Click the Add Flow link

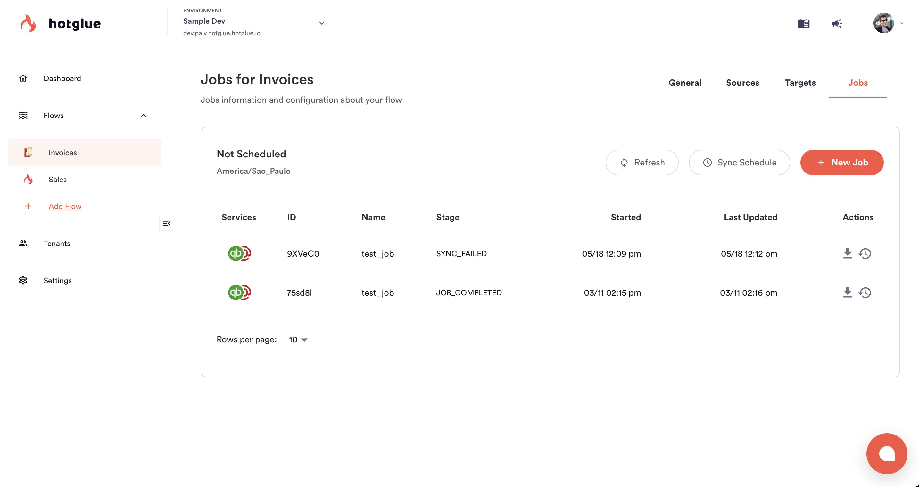[65, 206]
